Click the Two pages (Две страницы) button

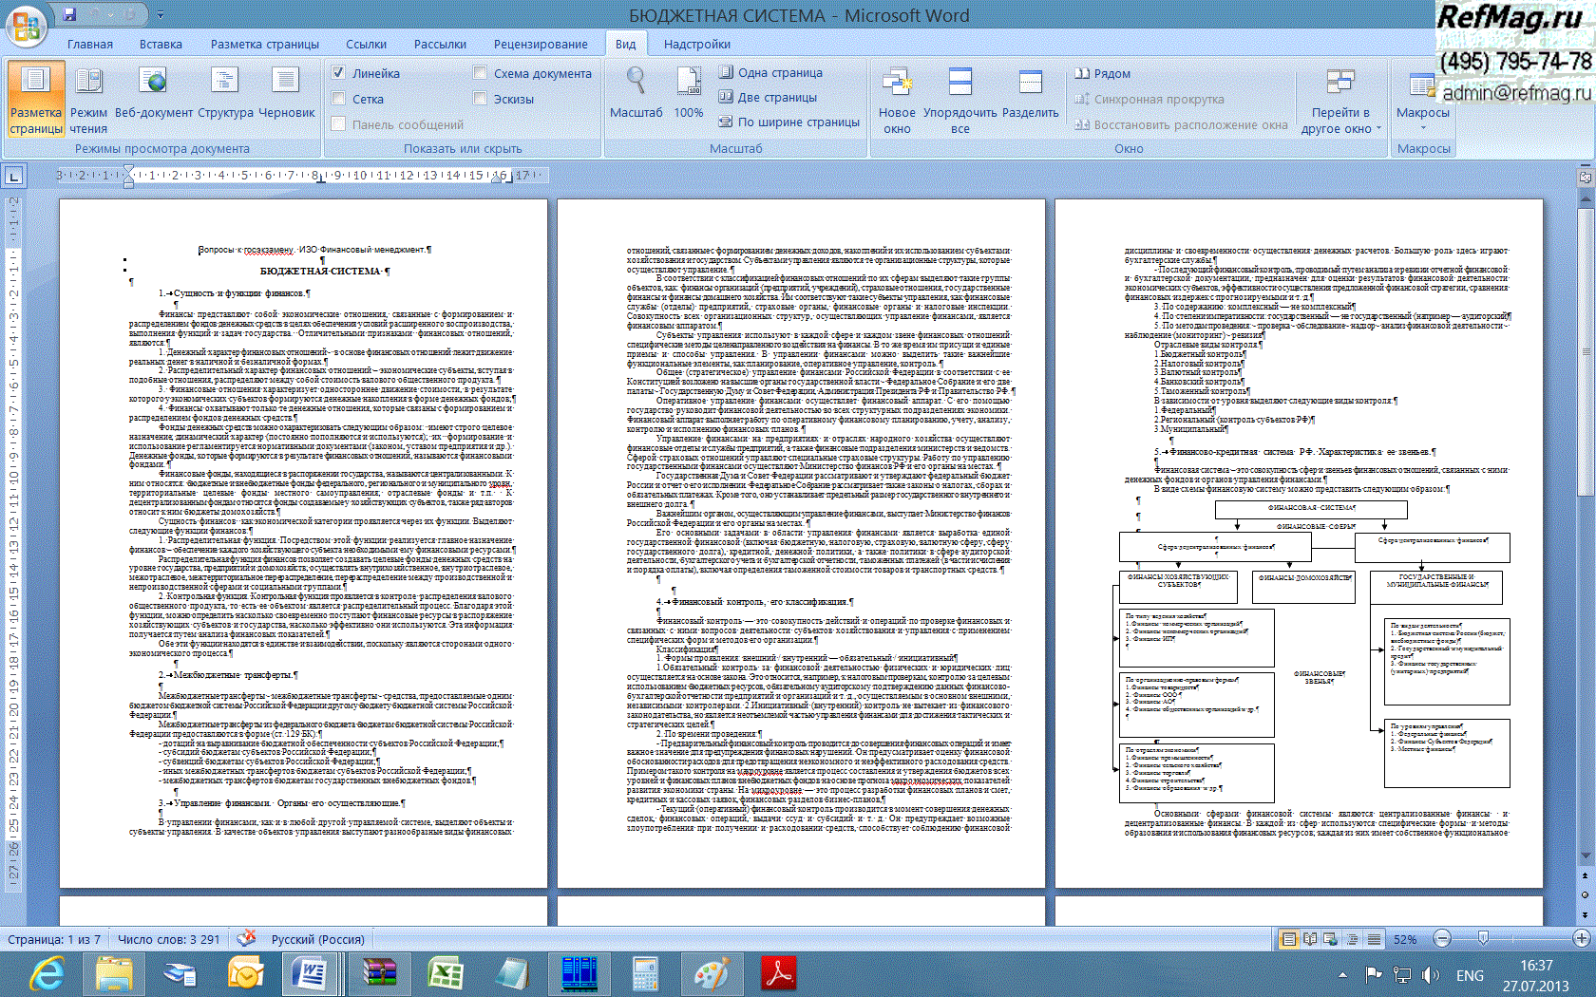click(768, 97)
